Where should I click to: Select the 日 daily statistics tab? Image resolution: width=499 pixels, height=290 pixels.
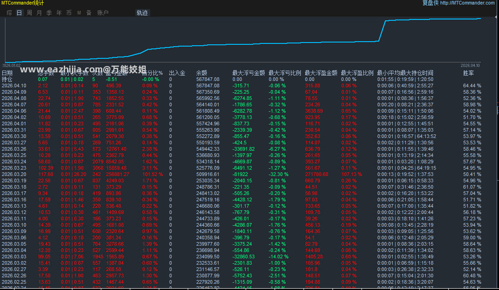point(19,13)
